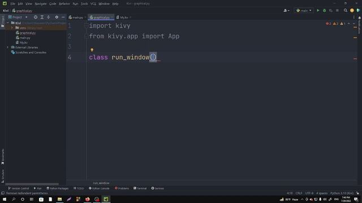Open the user account dropdown in toolbar
The width and height of the screenshot is (362, 203).
point(286,11)
